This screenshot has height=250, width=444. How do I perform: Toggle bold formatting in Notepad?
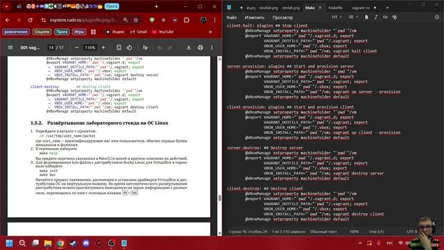click(x=366, y=17)
